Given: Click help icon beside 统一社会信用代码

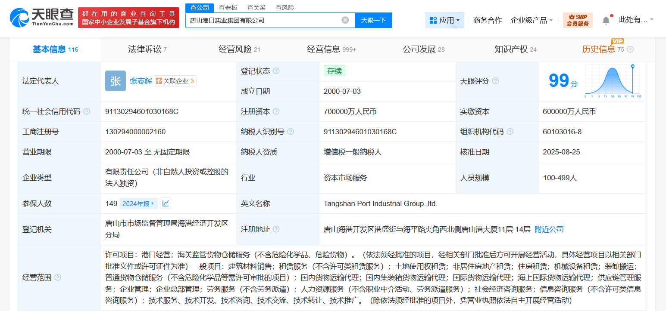Looking at the screenshot, I should point(87,111).
